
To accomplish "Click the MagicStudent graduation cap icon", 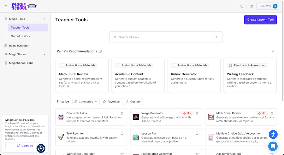I will 6,54.
